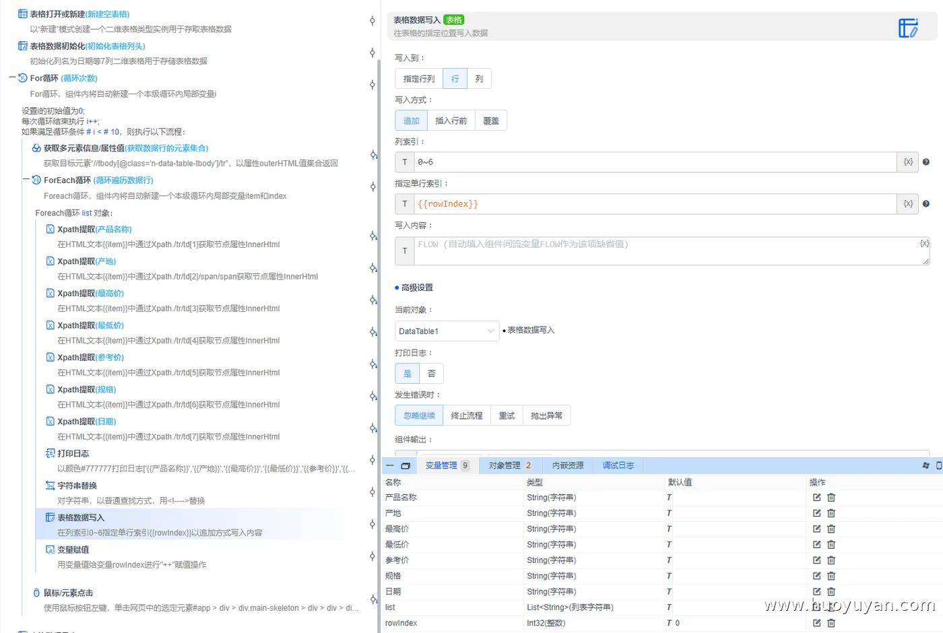The image size is (943, 633).
Task: Open the DataTable1 current object dropdown
Action: (x=447, y=331)
